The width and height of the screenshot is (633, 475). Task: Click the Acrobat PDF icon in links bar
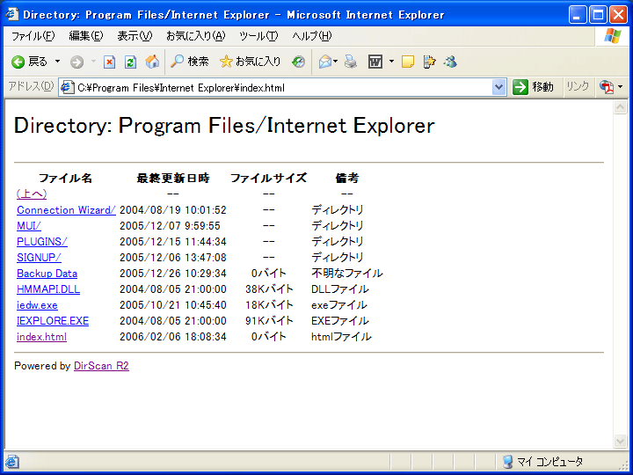[x=607, y=87]
